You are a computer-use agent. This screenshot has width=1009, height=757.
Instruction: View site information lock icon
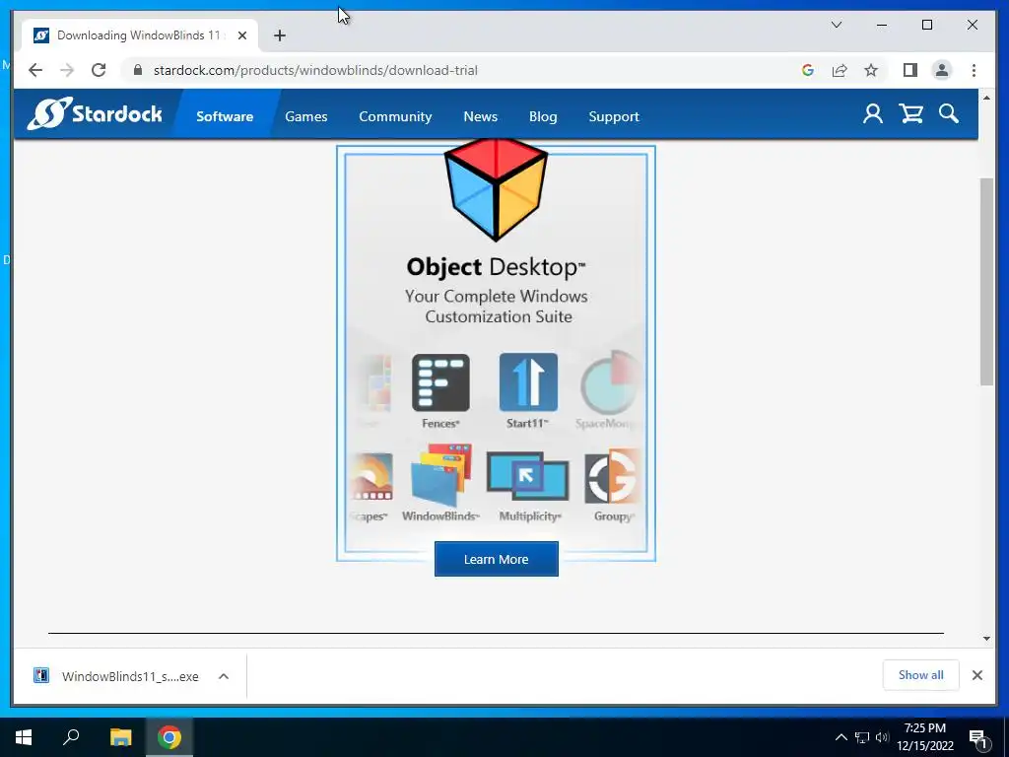(x=138, y=70)
